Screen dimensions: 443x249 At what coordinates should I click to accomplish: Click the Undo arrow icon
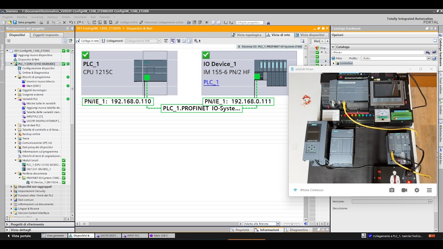pos(71,22)
